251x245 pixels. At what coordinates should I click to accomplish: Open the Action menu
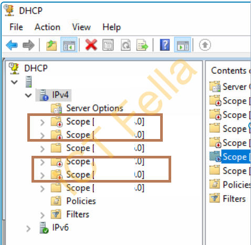tap(47, 27)
